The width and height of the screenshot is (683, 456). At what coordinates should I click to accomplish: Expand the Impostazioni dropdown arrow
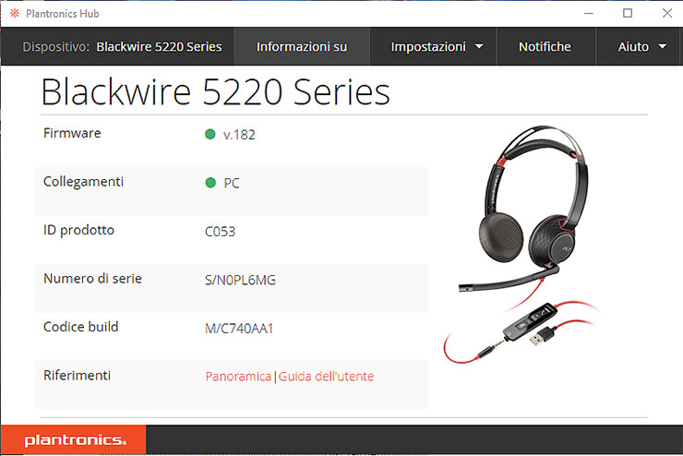click(x=479, y=46)
